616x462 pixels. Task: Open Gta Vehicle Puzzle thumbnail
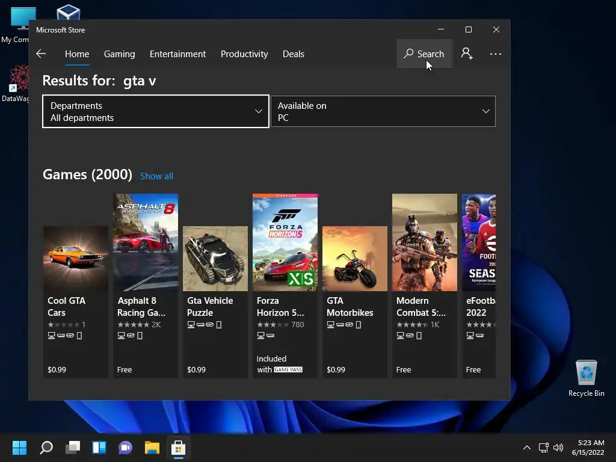click(x=215, y=259)
